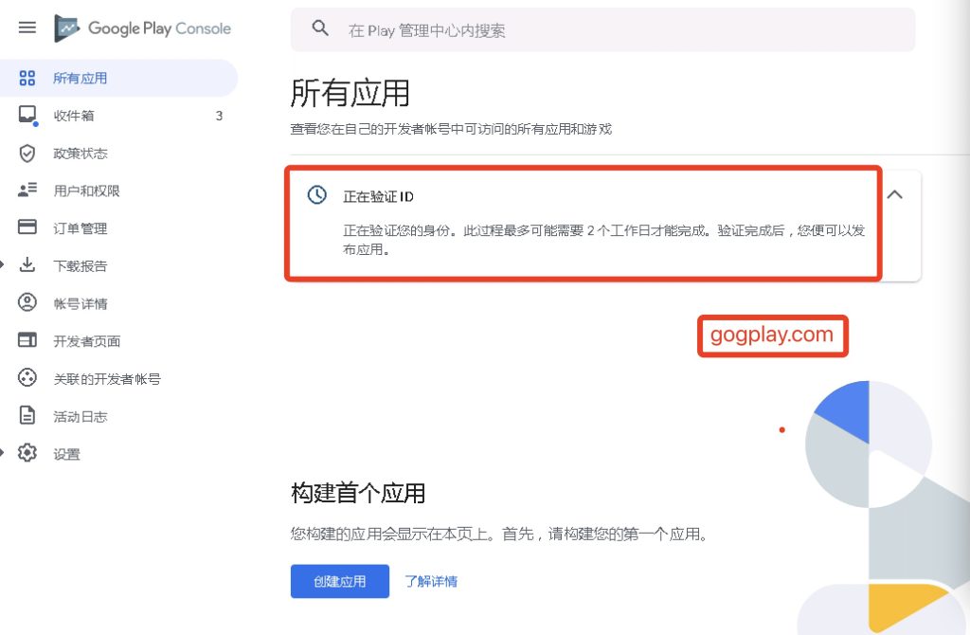Select the 关联的开发者帐号 icon

29,378
